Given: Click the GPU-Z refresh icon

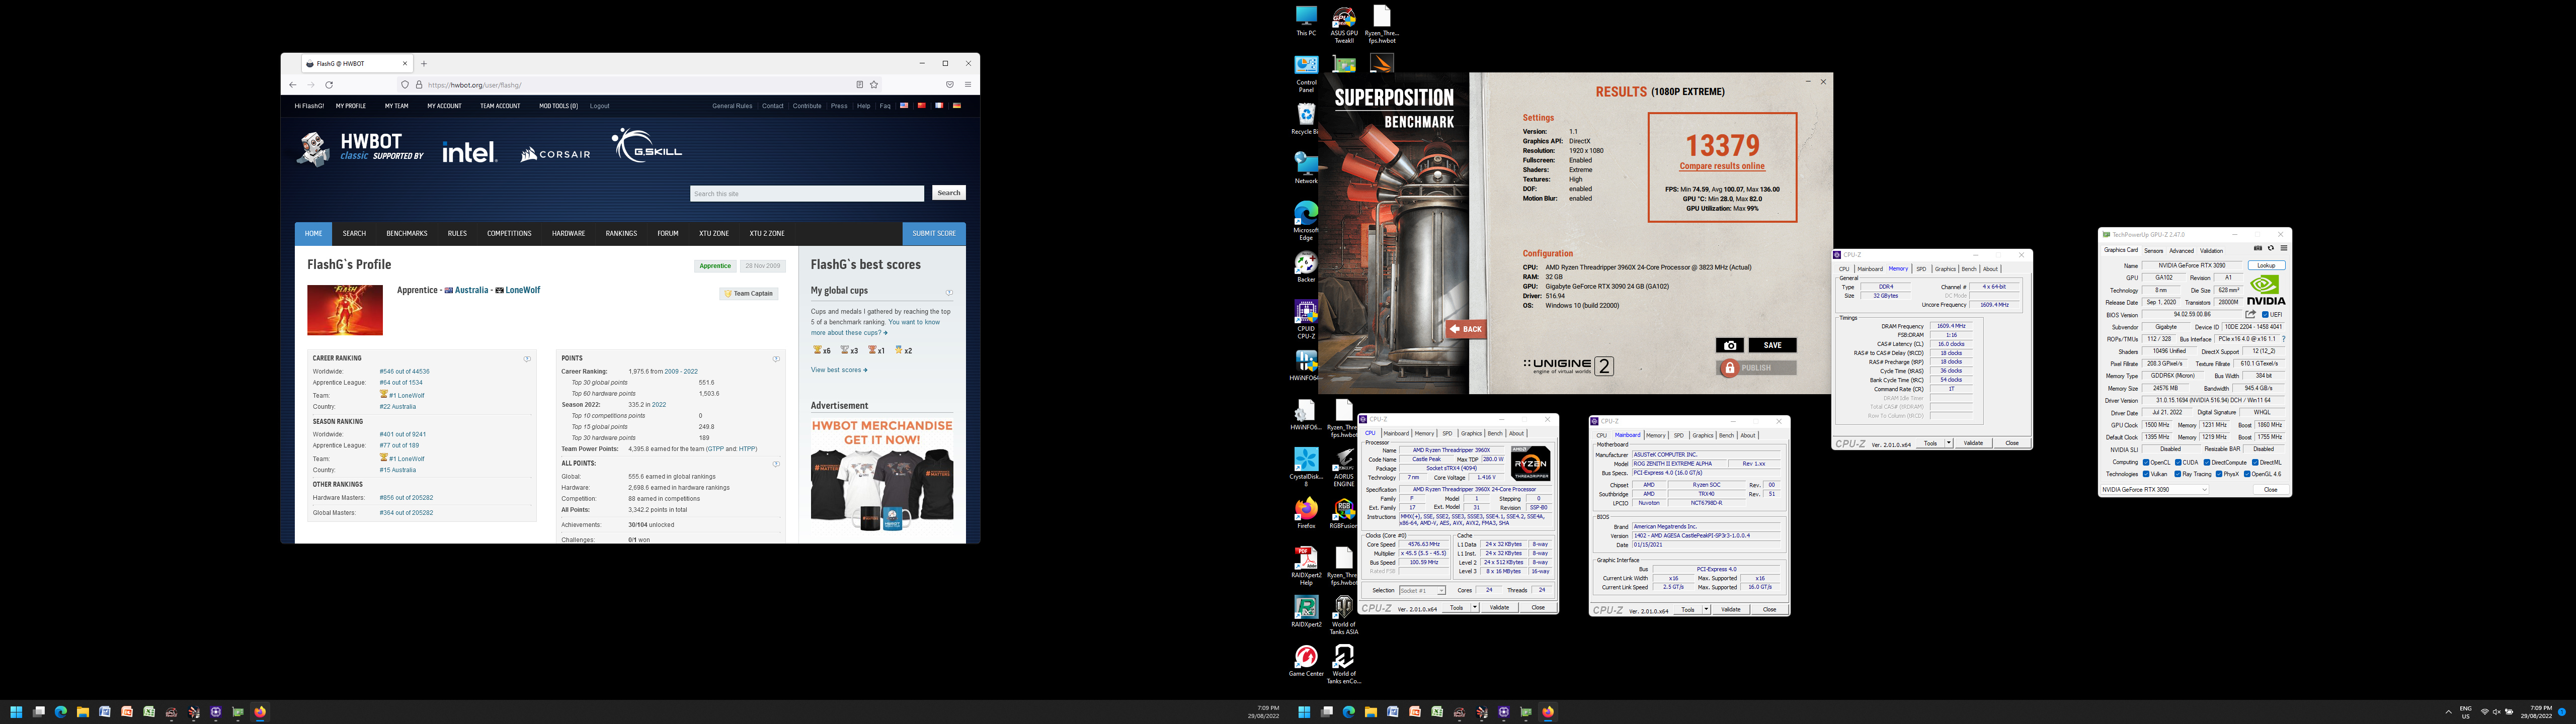Looking at the screenshot, I should coord(2270,248).
